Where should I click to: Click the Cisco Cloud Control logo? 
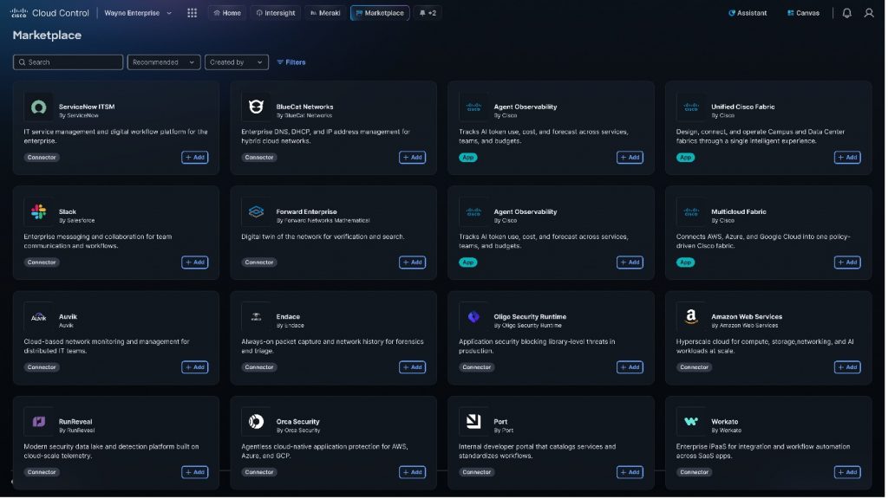(x=49, y=12)
